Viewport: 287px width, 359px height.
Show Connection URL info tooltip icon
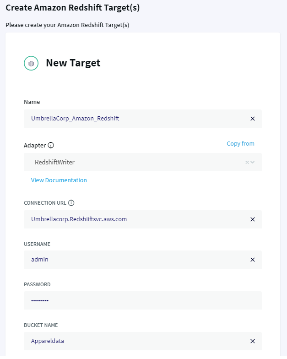pyautogui.click(x=71, y=203)
